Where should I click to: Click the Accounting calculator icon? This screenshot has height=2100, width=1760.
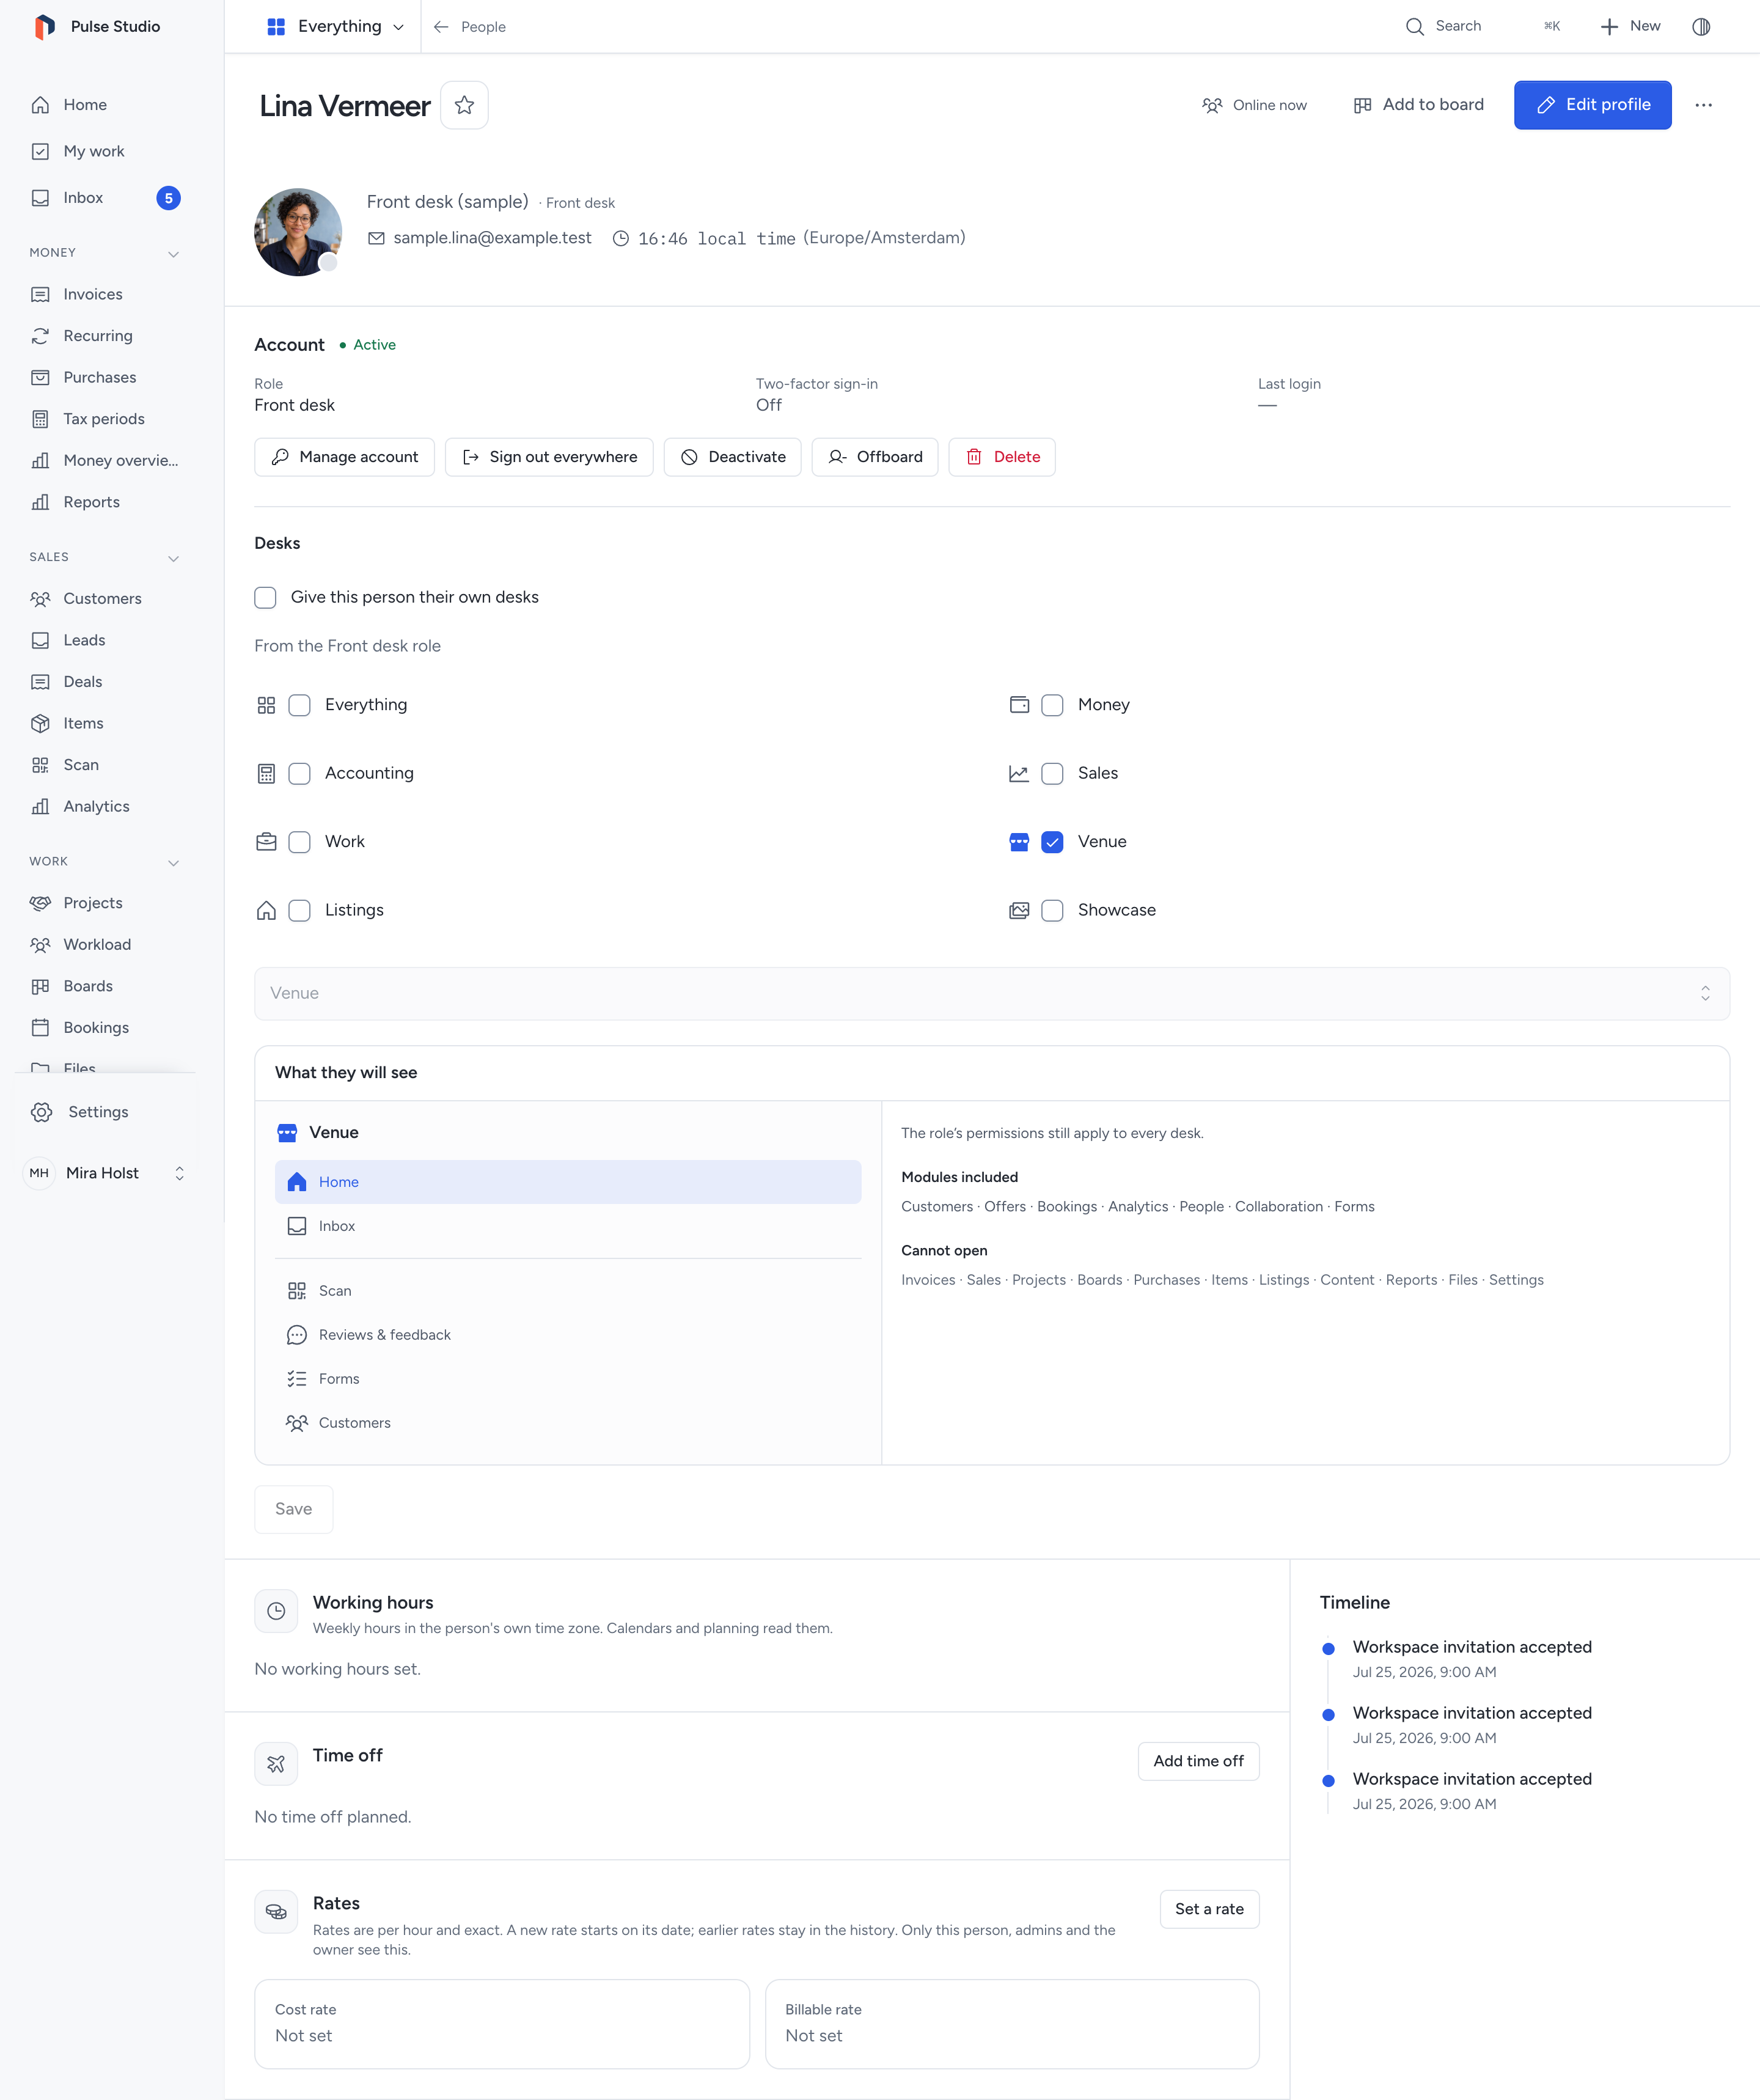click(x=266, y=774)
